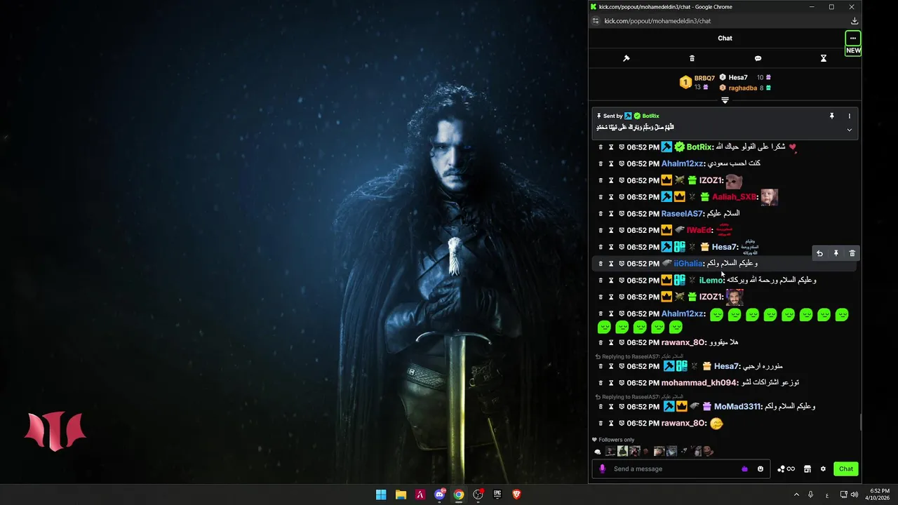Image resolution: width=898 pixels, height=505 pixels.
Task: Click the trash icon beside the BotRix follow-thanks message
Action: click(x=601, y=147)
